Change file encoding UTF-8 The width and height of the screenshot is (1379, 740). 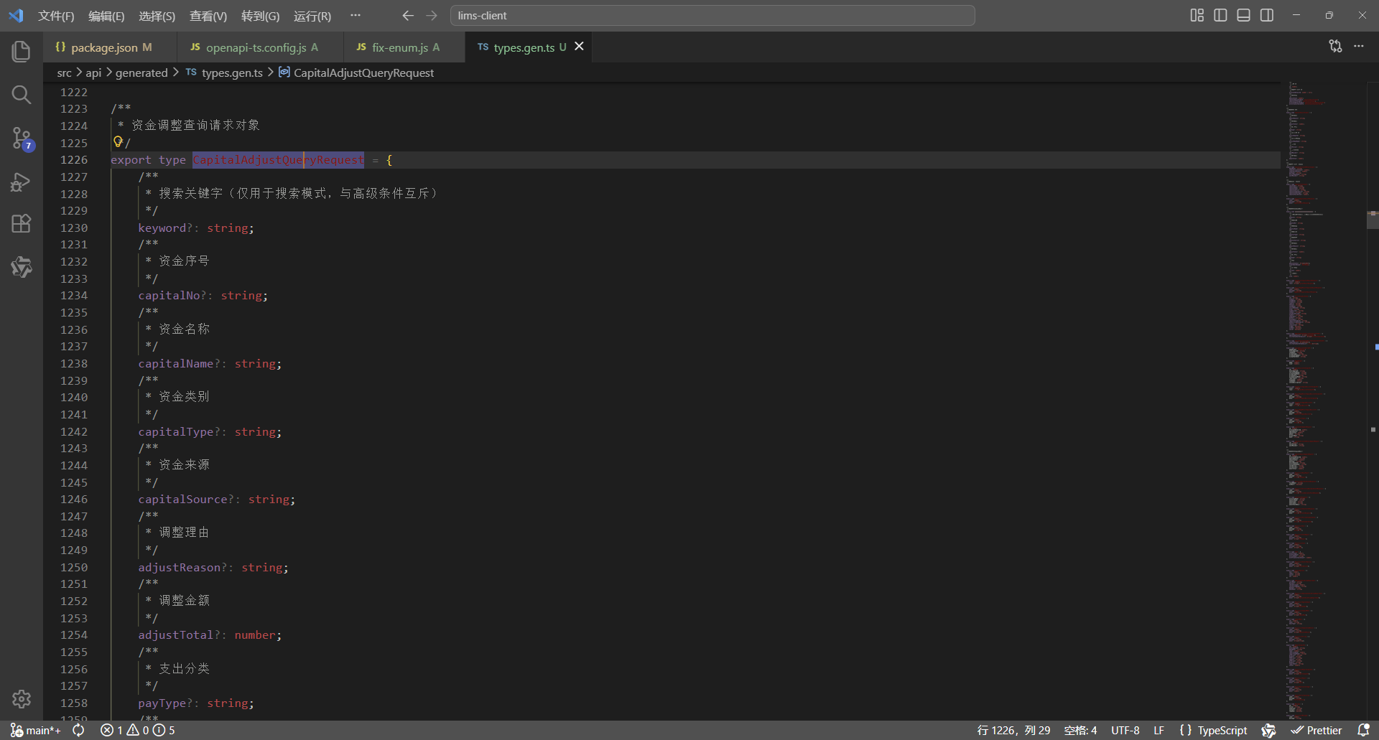(1125, 730)
